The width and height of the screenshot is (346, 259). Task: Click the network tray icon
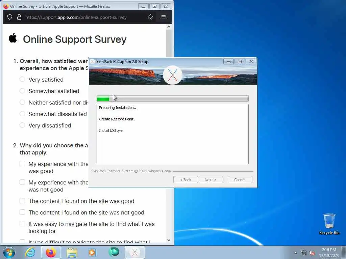pos(304,253)
